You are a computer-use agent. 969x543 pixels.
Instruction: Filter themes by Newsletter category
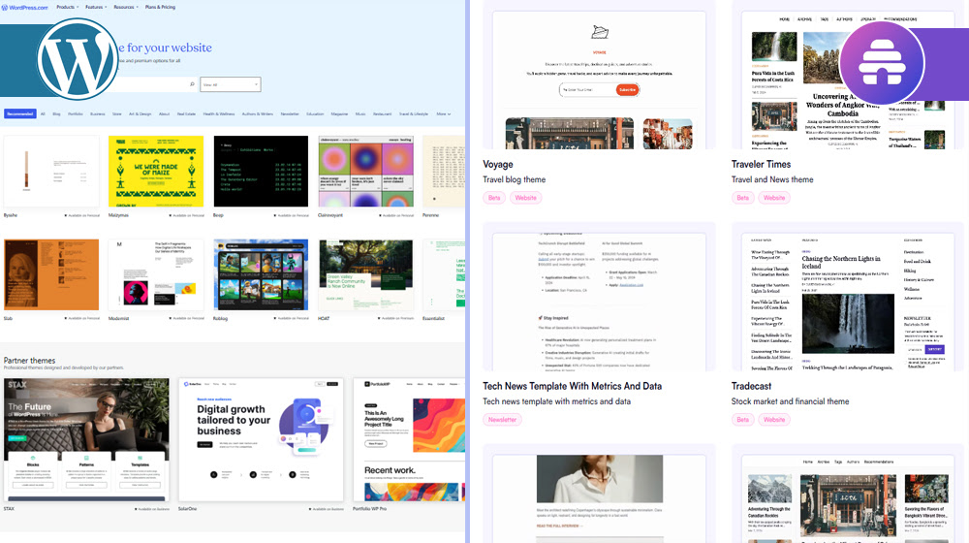point(290,113)
